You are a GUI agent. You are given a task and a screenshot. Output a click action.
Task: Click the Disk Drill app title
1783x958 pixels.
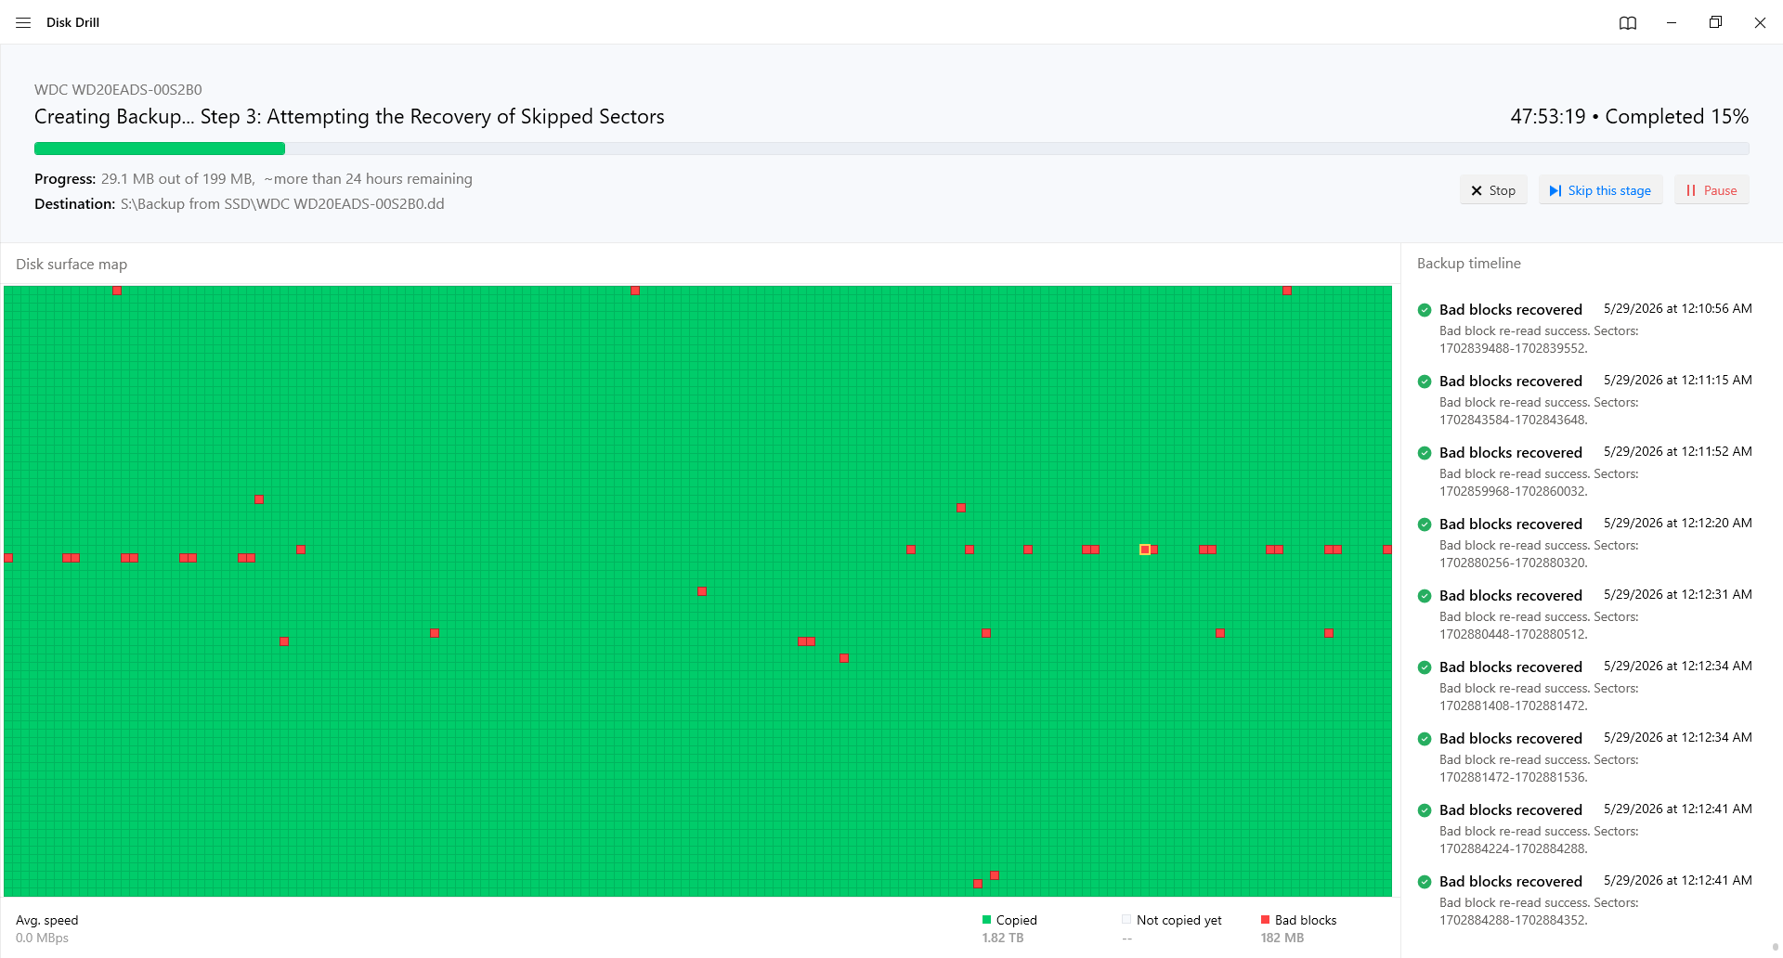[72, 22]
